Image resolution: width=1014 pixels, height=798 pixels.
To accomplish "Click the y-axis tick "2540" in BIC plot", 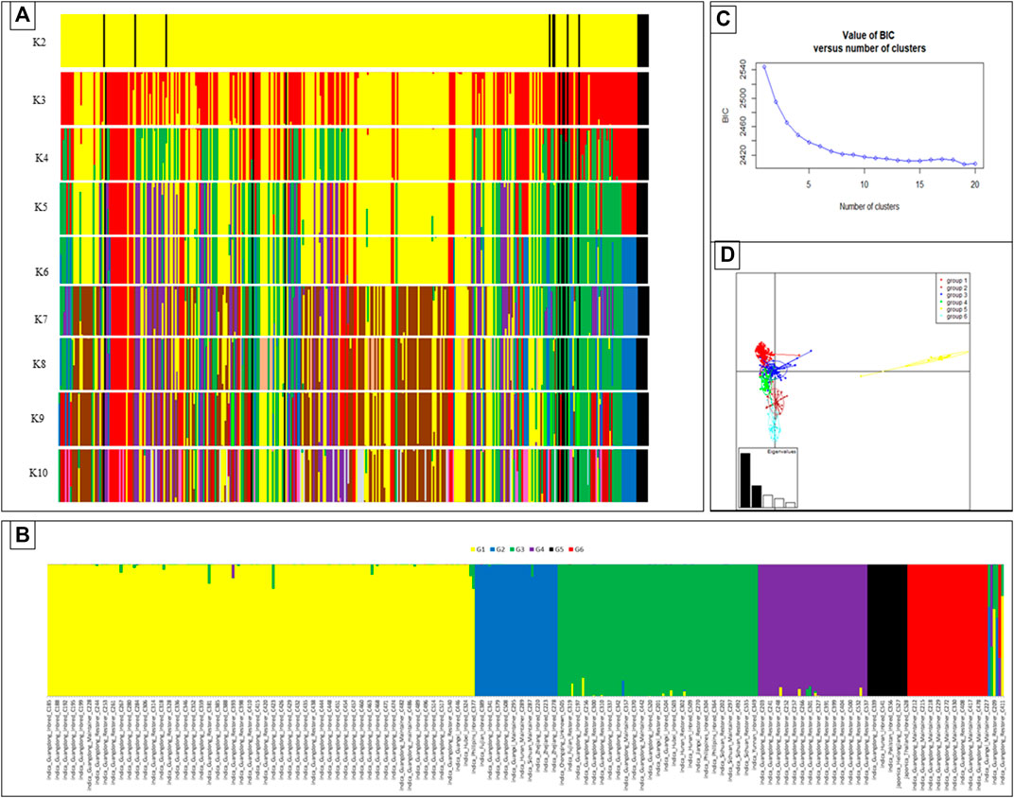I will point(743,69).
